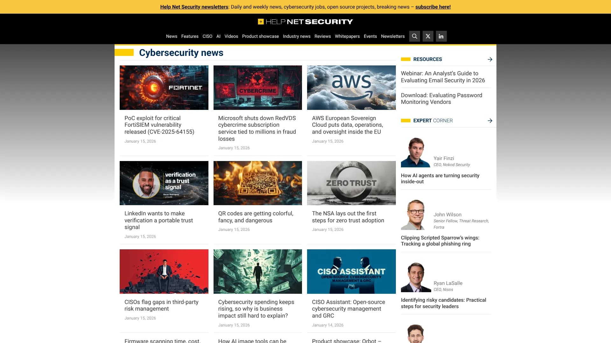Open the Whitepapers menu item
The width and height of the screenshot is (611, 343).
[347, 36]
